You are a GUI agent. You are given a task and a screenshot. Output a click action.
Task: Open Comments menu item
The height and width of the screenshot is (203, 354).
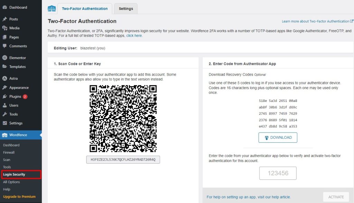(x=18, y=46)
